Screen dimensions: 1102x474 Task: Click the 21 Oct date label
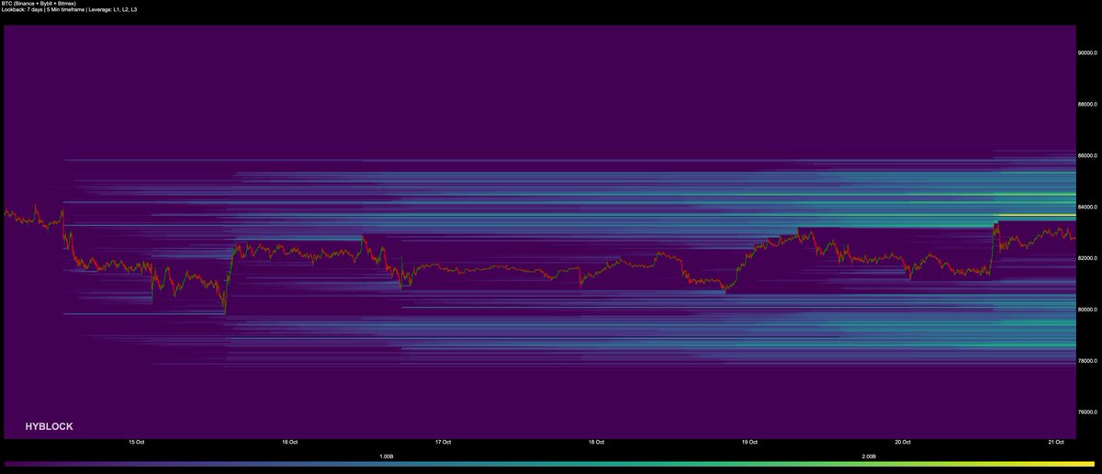[1056, 443]
